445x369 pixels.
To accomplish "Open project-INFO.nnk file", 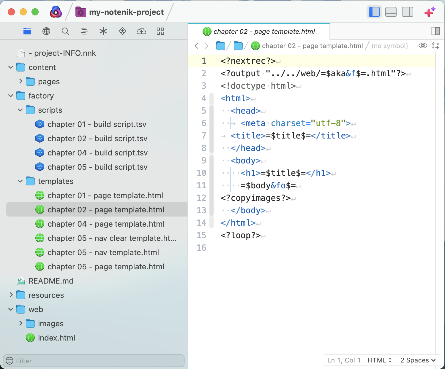I will 62,53.
